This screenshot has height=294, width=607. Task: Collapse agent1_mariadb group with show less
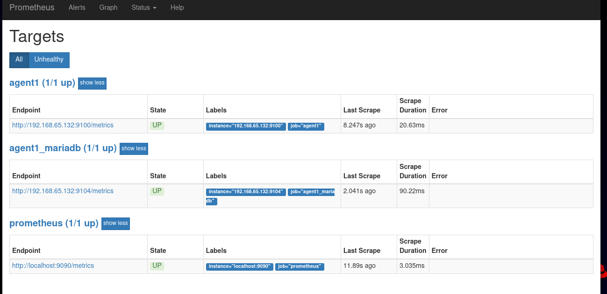point(134,149)
